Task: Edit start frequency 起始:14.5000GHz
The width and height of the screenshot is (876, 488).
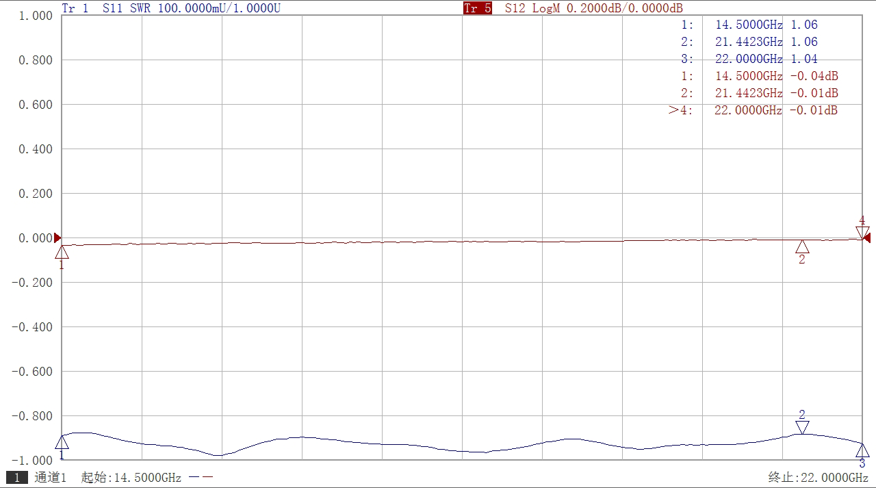Action: click(x=131, y=478)
